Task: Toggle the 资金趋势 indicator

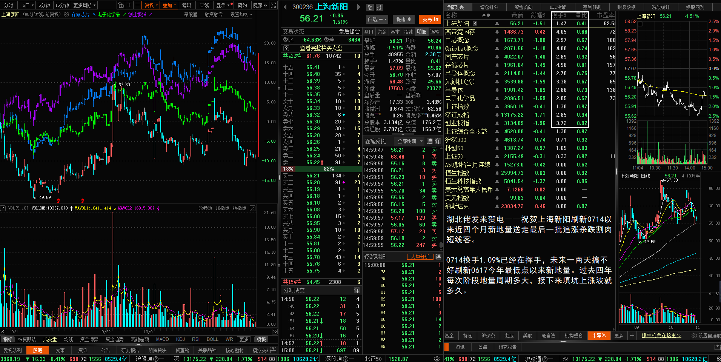Action: click(x=114, y=339)
